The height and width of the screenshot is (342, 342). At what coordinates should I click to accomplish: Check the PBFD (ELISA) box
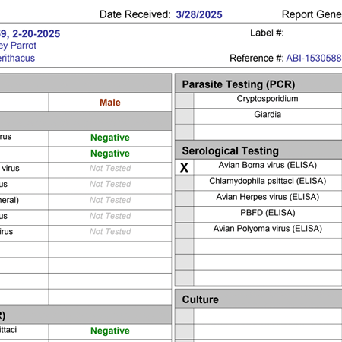184,214
